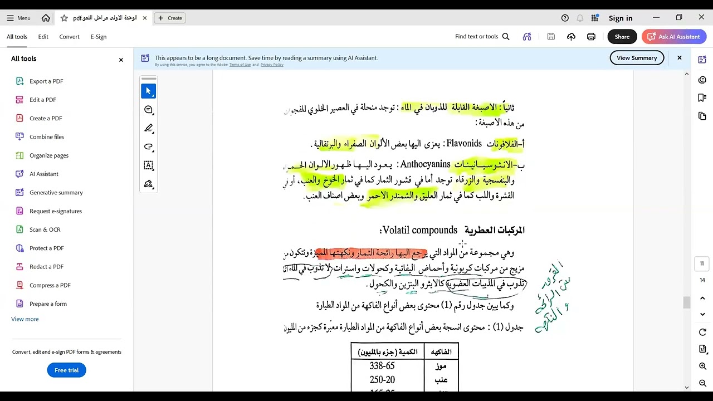Image resolution: width=713 pixels, height=401 pixels.
Task: Save the file with the disk icon
Action: pyautogui.click(x=551, y=37)
